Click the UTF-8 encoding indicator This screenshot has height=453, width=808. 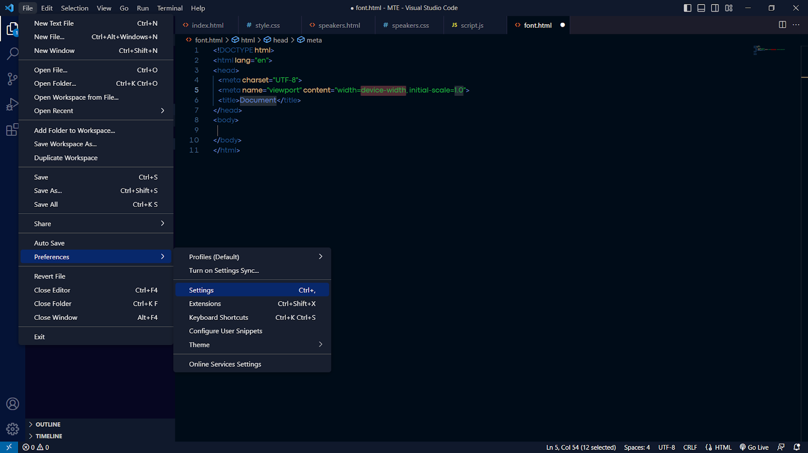[667, 447]
